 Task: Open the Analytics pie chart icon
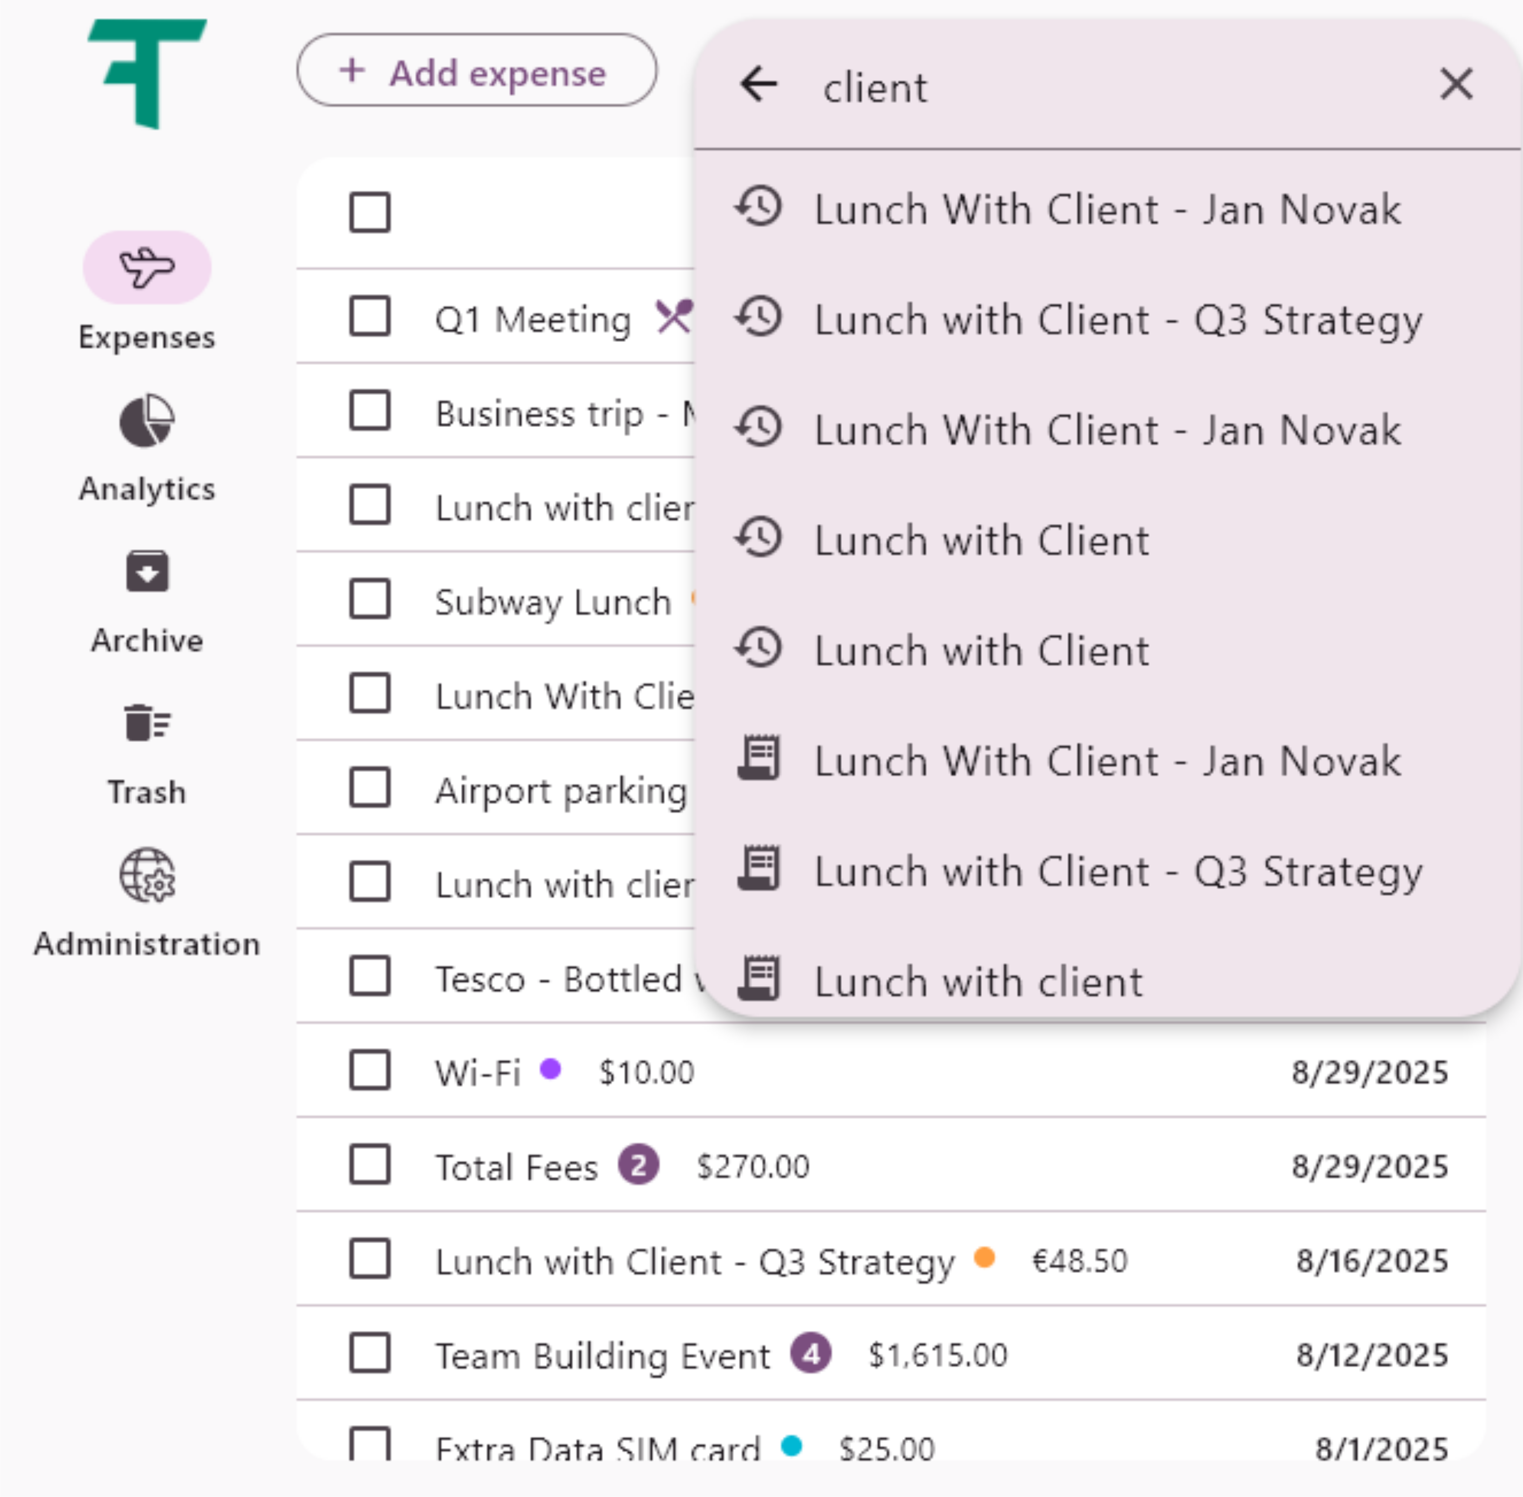[147, 421]
